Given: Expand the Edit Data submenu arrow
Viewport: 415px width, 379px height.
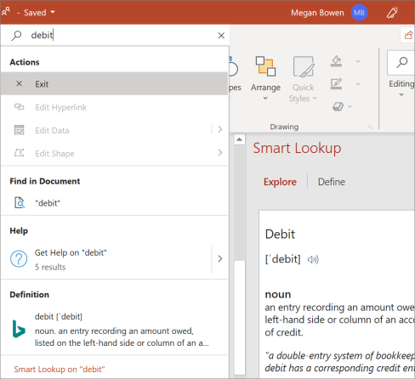Looking at the screenshot, I should [220, 129].
